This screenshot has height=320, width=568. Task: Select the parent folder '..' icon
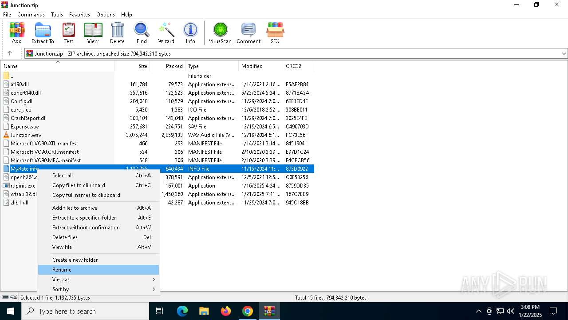pyautogui.click(x=6, y=76)
